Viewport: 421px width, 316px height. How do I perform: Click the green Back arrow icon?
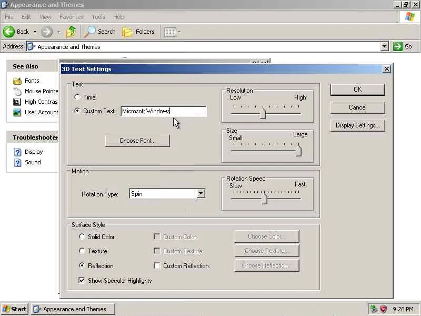(x=9, y=32)
